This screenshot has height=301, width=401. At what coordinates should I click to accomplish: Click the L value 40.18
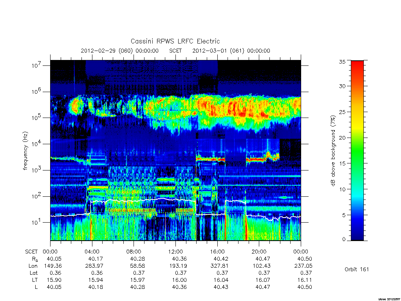(x=96, y=287)
